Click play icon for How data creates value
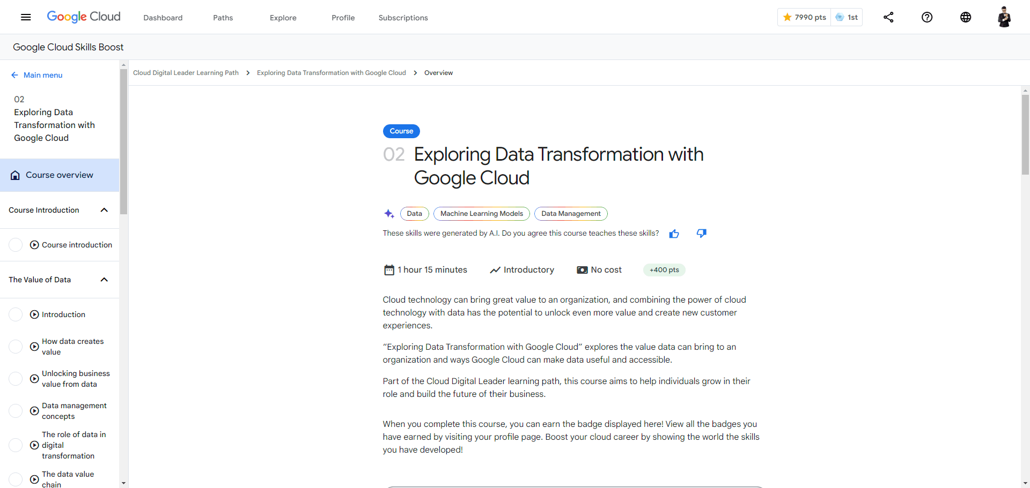The image size is (1030, 488). pyautogui.click(x=34, y=347)
